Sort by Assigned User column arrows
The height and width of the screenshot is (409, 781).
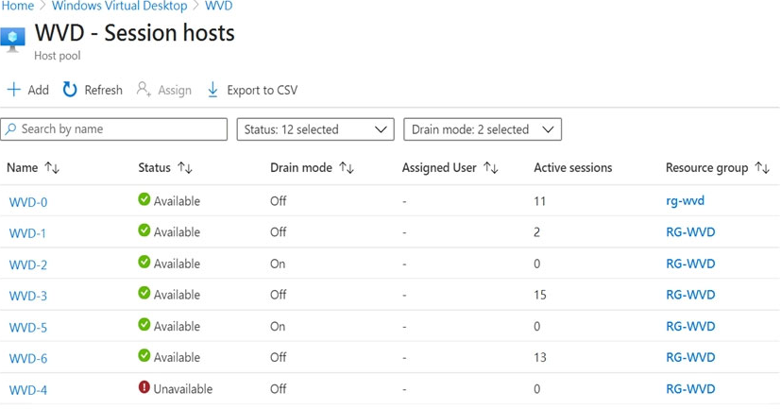[490, 168]
